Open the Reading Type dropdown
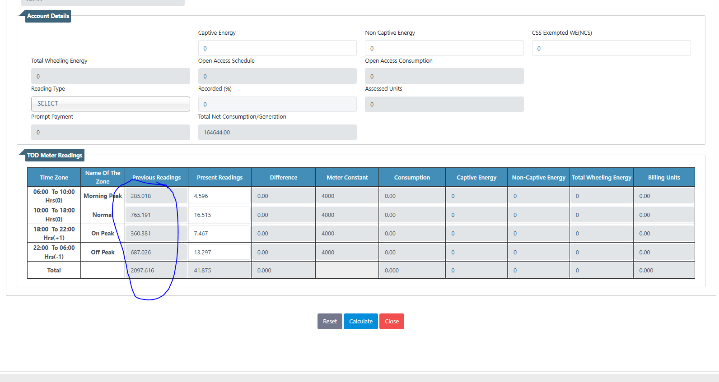 (x=110, y=104)
